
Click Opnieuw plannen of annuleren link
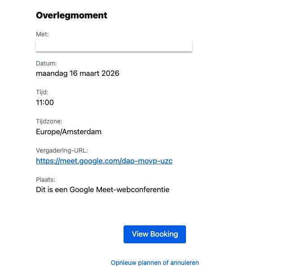[x=155, y=263]
